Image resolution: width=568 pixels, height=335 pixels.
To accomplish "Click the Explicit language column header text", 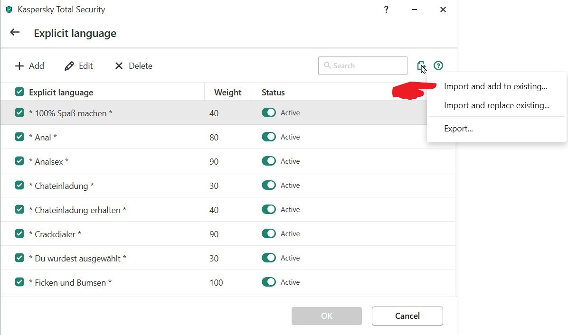I will pyautogui.click(x=61, y=93).
